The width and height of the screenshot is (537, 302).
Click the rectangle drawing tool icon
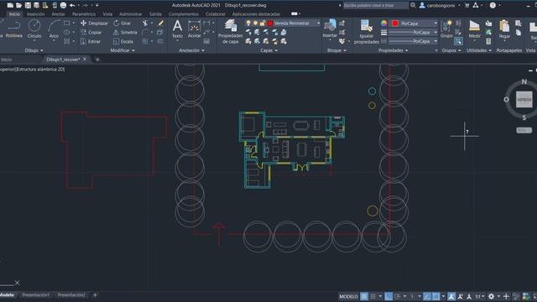67,23
